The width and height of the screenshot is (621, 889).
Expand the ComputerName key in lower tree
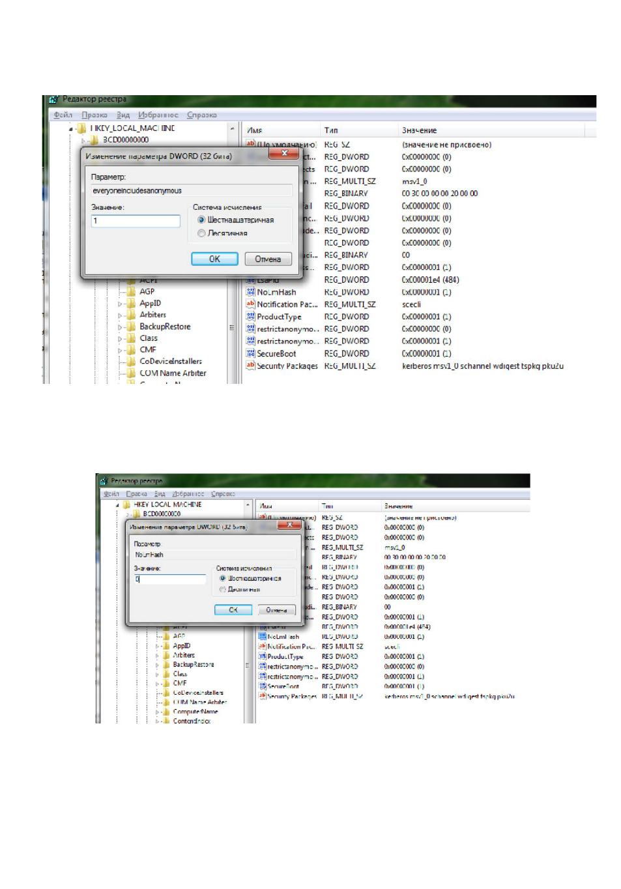coord(157,712)
